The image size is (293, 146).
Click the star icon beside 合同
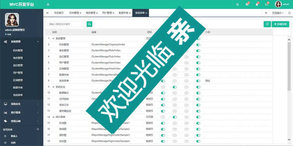coord(5,143)
